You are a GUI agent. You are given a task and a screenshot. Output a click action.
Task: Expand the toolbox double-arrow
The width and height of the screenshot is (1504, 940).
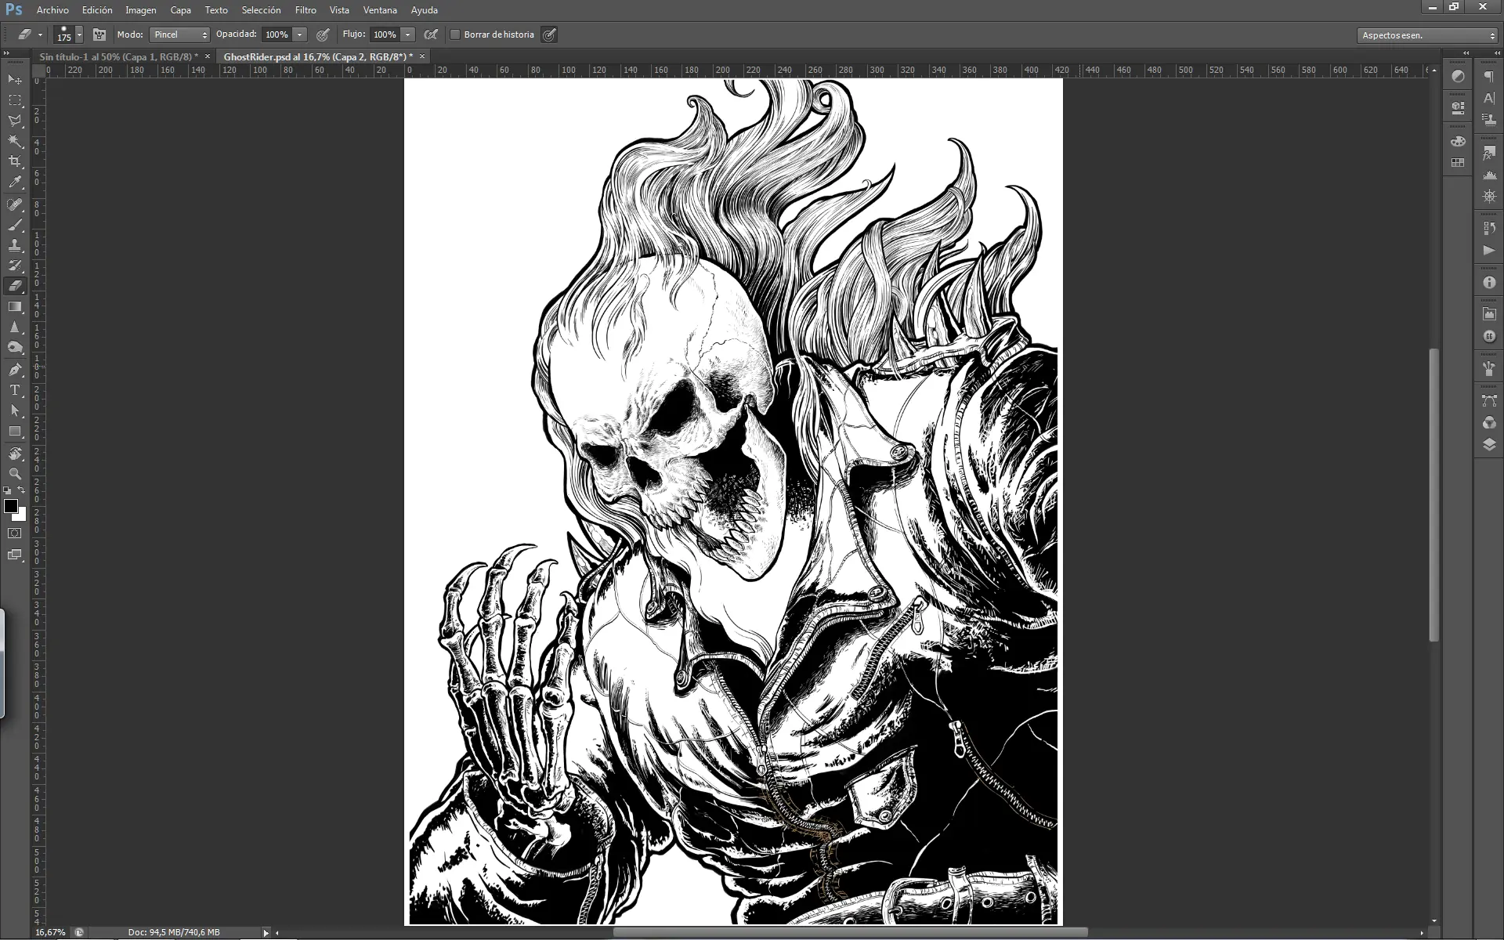click(x=7, y=53)
